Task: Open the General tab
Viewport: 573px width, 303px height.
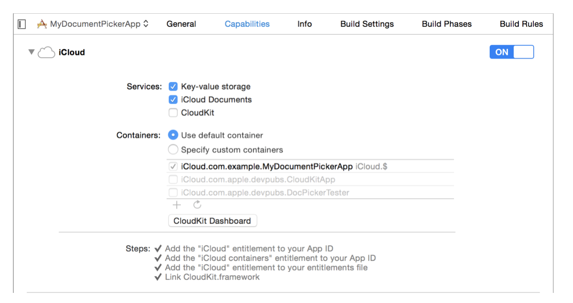Action: (x=181, y=24)
